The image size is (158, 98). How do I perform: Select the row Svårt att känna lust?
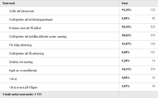(x=79, y=11)
